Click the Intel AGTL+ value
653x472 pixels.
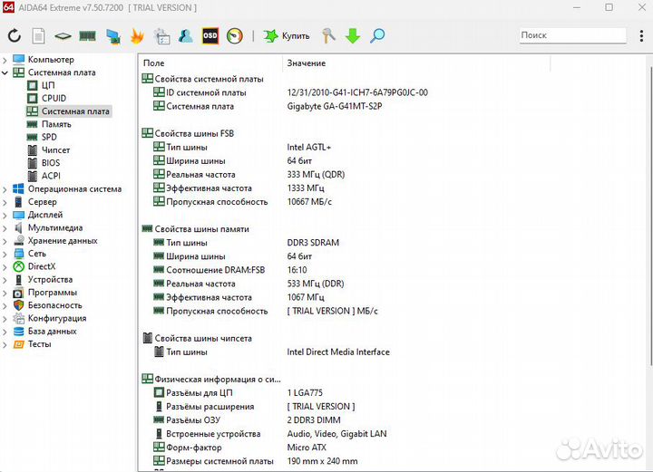(308, 147)
